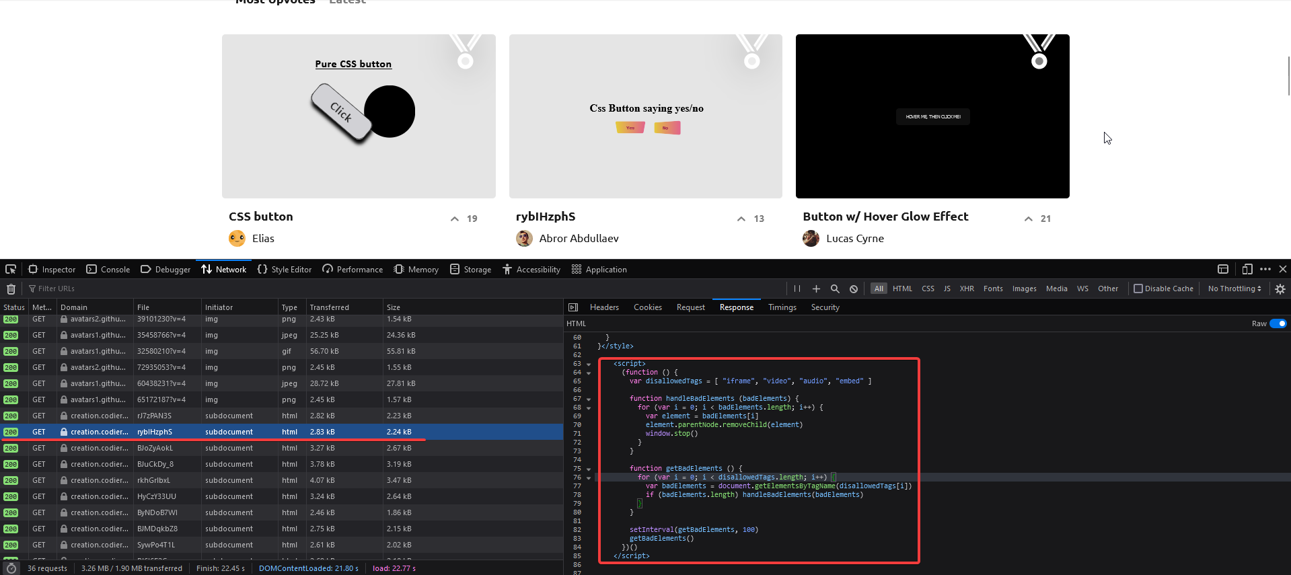Click Lucas Cyrne's avatar picture

(x=811, y=238)
